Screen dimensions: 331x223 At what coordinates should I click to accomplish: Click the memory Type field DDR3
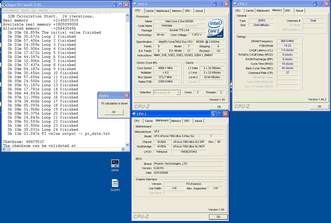(261, 20)
